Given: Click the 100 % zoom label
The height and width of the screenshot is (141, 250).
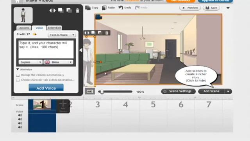Looking at the screenshot, I should (x=140, y=92).
